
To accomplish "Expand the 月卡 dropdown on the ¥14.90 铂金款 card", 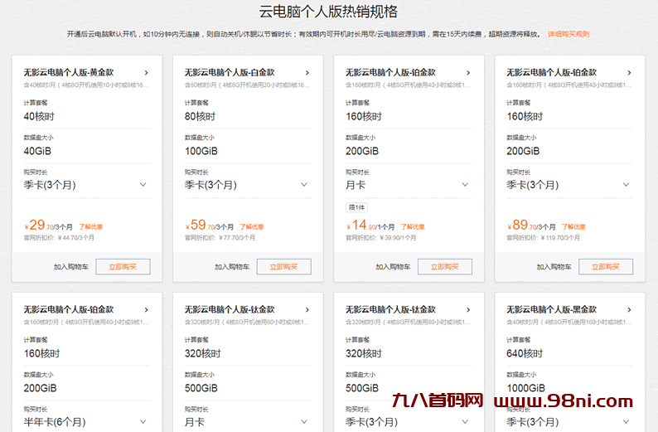I will pos(465,185).
